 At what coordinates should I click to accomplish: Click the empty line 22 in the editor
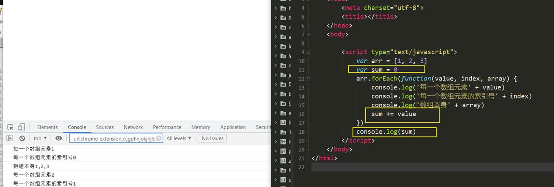[x=432, y=167]
